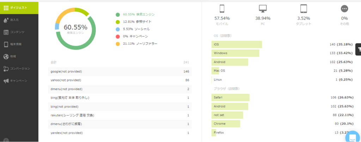Viewport: 361px width, 142px height.
Task: Click the その他 ellipsis icon
Action: pos(344,9)
